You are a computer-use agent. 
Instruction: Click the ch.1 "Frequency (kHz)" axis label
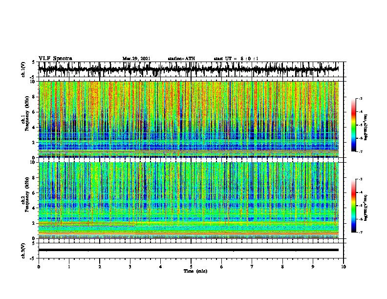[x=27, y=113]
